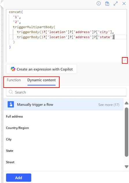Click the Manually trigger a flow icon
Viewport: 129px width, 183px height.
coord(11,104)
